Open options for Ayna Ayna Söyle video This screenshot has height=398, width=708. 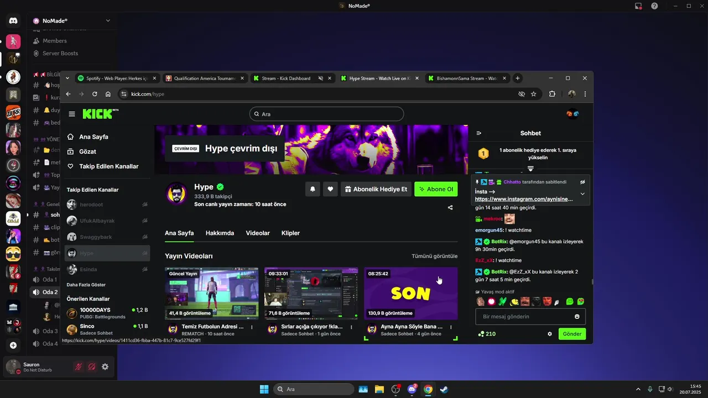[x=451, y=327]
